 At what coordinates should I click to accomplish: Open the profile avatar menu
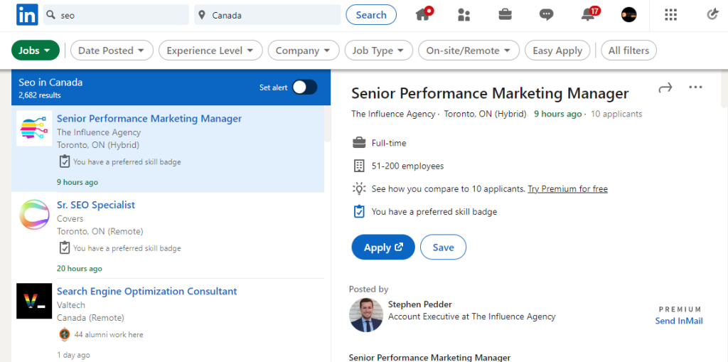click(628, 15)
